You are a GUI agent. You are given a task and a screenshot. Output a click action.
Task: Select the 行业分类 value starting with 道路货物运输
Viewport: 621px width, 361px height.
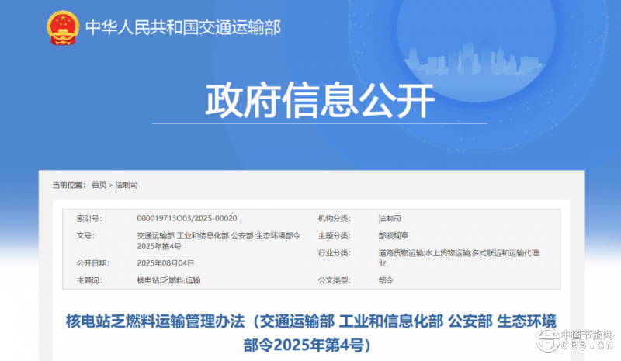(x=458, y=258)
